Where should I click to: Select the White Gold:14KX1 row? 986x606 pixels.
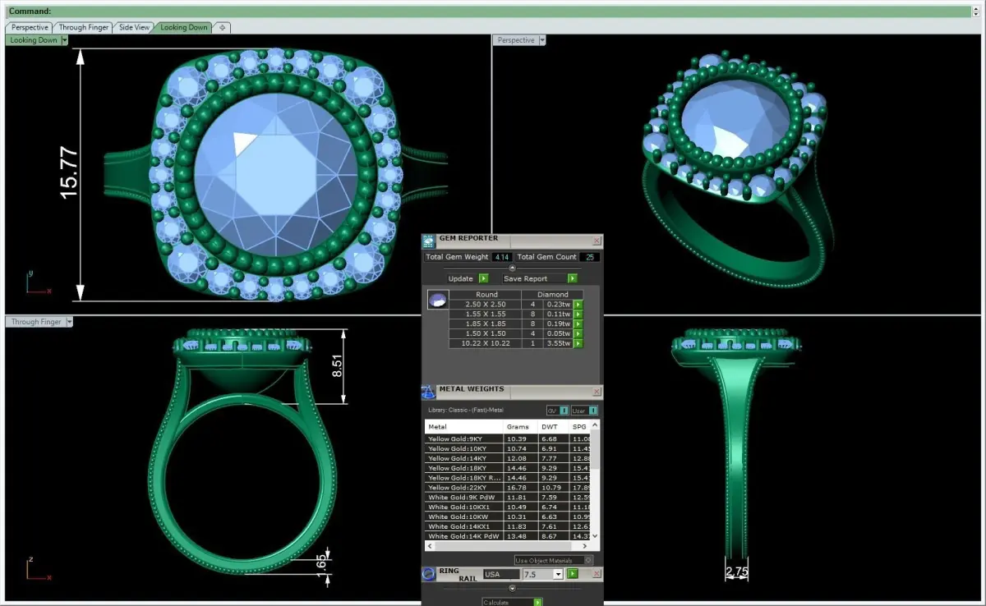pyautogui.click(x=509, y=527)
